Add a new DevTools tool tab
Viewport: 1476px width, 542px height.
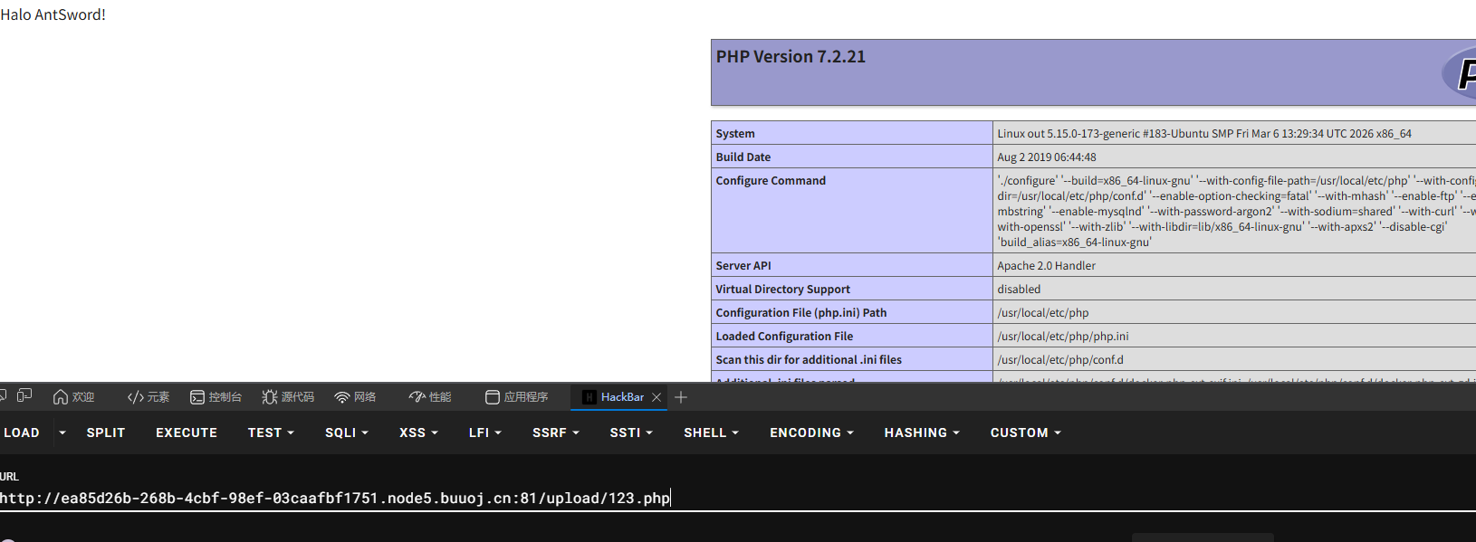point(681,397)
